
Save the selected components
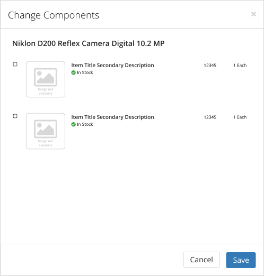coord(241,260)
